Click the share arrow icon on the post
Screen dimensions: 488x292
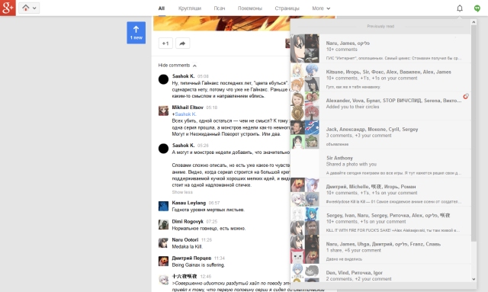tap(182, 43)
